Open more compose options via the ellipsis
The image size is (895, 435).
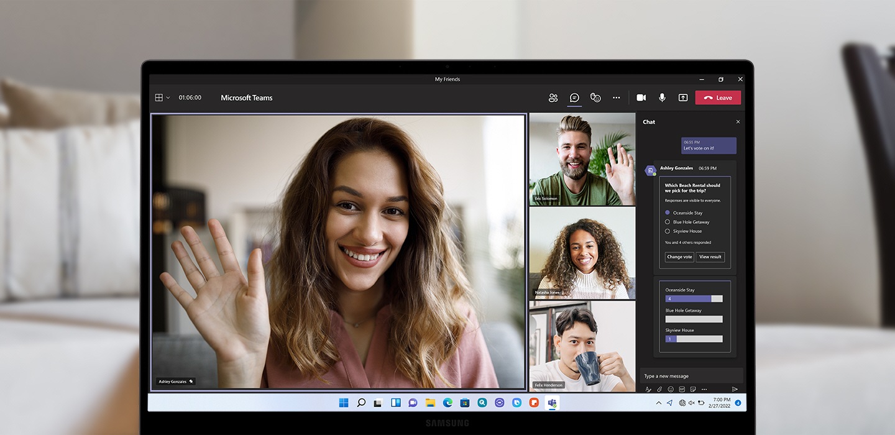pyautogui.click(x=704, y=389)
